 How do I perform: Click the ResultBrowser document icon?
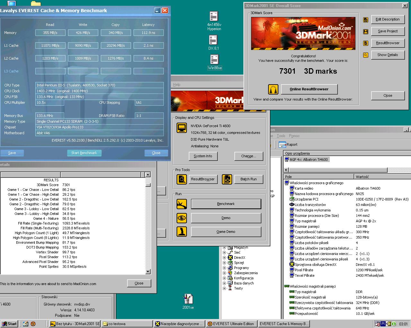click(x=366, y=43)
